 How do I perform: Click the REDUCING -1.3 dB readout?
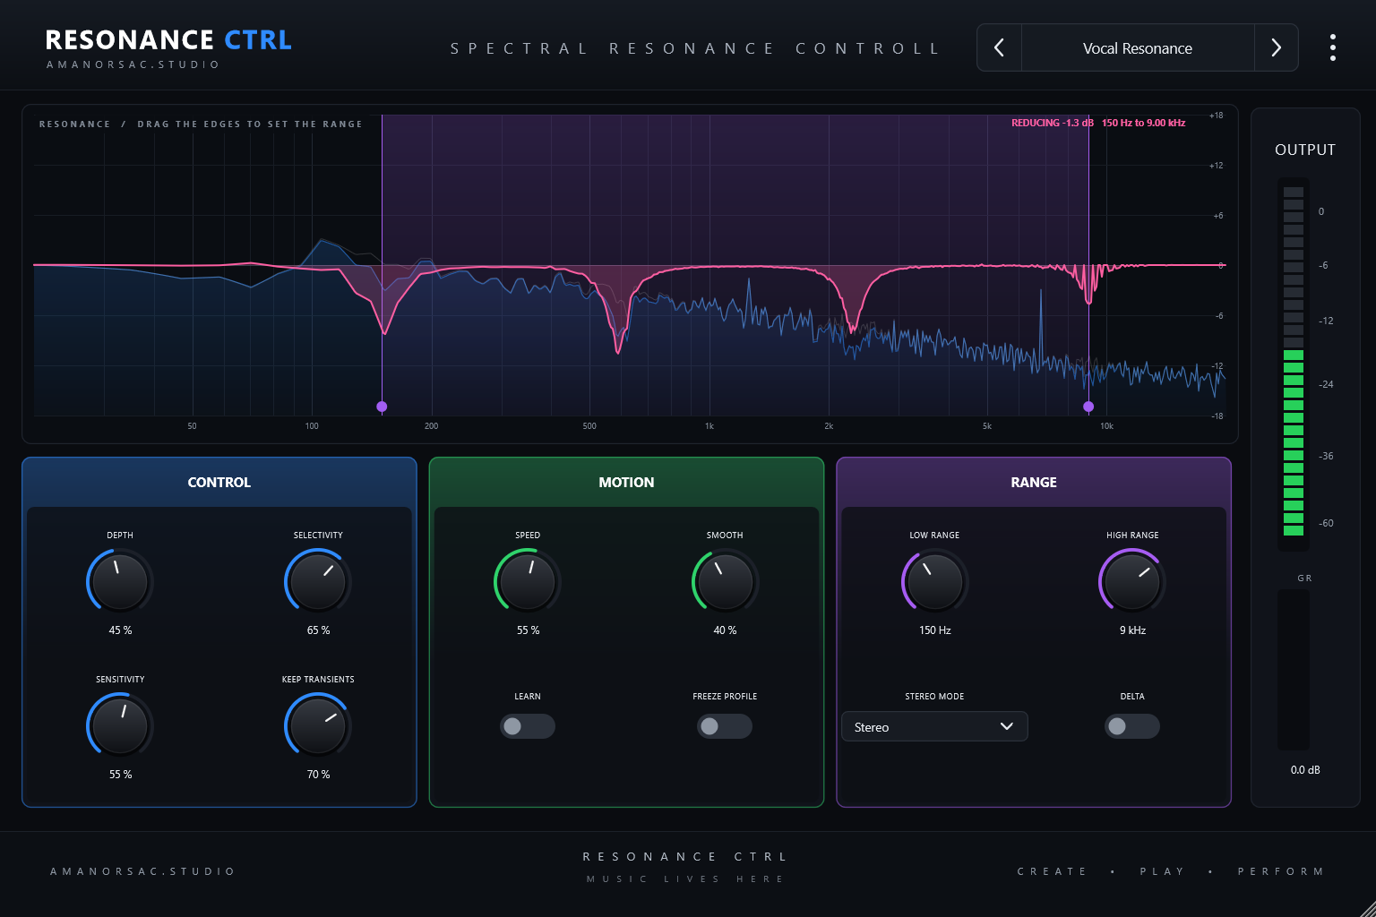[x=1053, y=123]
